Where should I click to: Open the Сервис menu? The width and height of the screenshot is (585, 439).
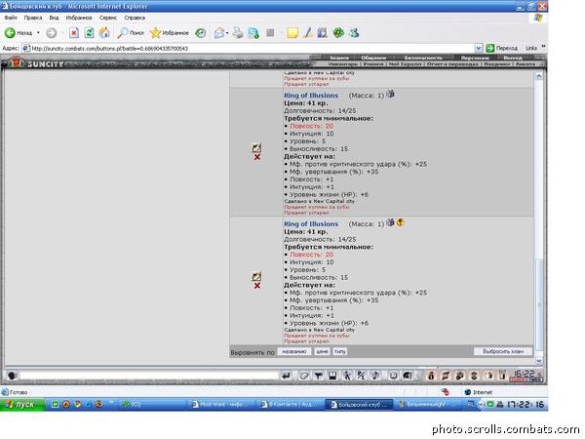[108, 18]
